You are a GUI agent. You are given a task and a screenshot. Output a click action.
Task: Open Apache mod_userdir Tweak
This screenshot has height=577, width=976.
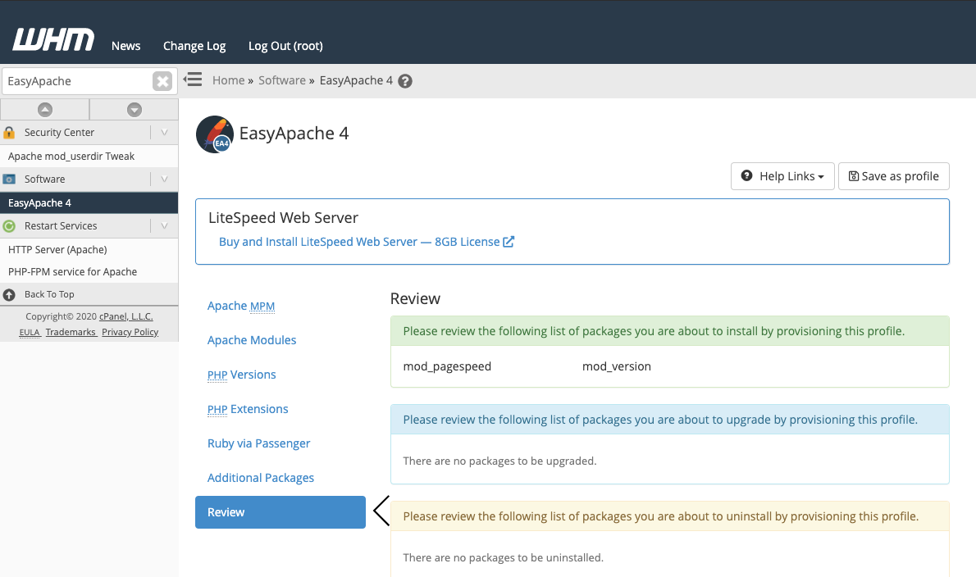coord(71,156)
